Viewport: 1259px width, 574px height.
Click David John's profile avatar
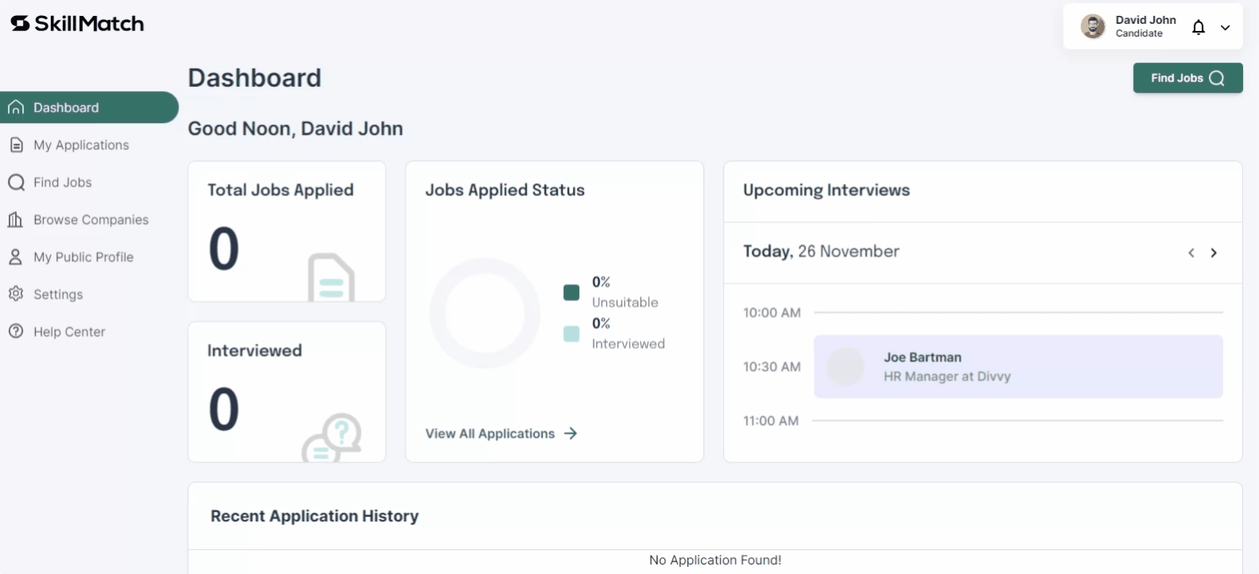click(1093, 26)
